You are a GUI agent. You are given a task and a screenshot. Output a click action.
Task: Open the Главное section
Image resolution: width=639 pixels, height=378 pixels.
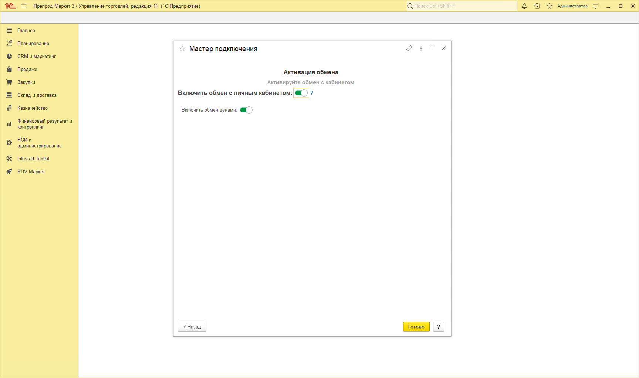click(39, 31)
